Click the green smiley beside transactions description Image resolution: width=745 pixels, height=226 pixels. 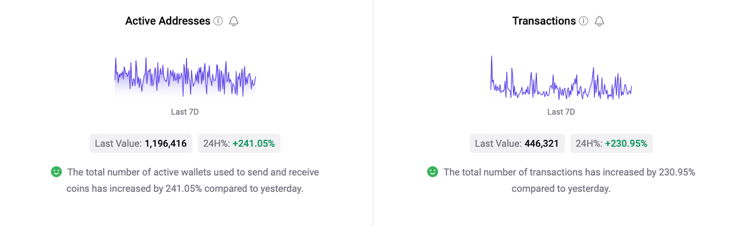pos(433,172)
